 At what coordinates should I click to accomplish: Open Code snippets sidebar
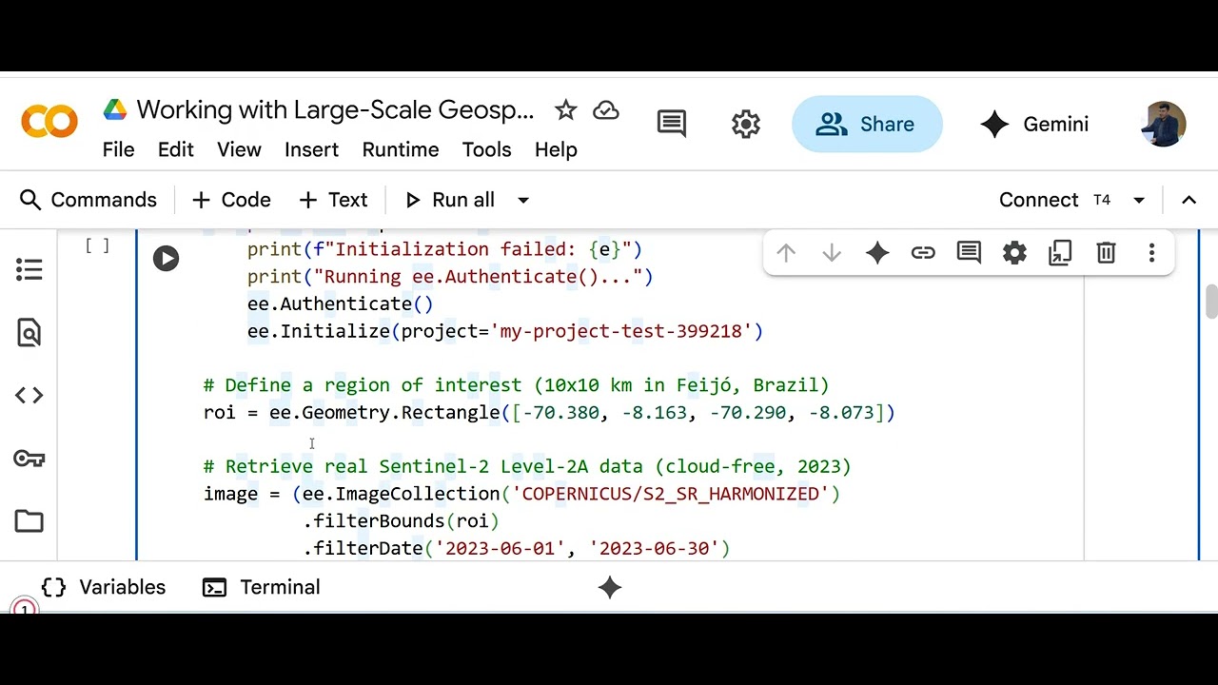29,396
